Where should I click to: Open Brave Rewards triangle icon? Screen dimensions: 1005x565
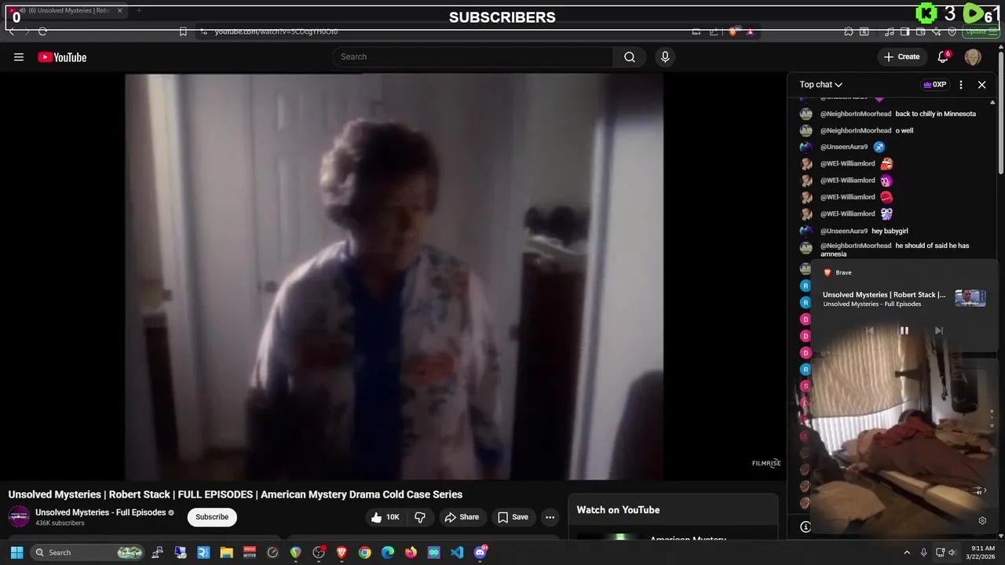750,31
